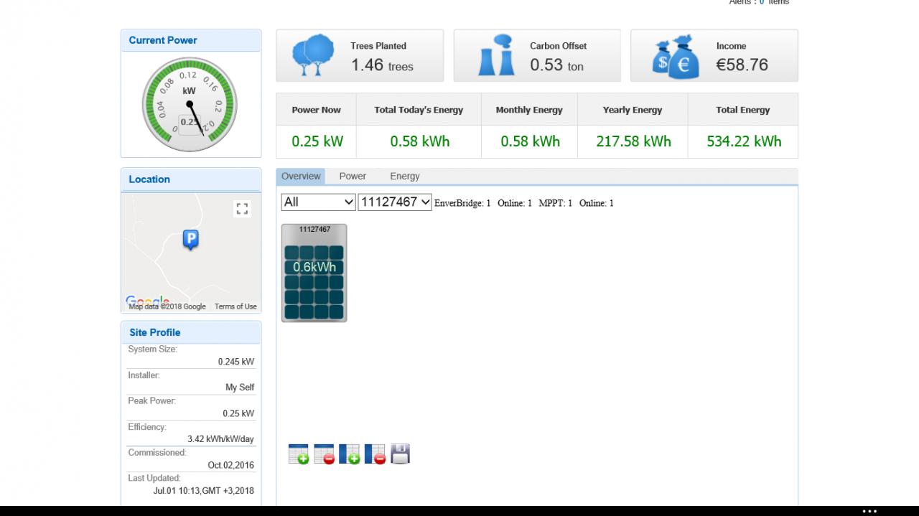Switch to the Overview tab

pos(301,176)
